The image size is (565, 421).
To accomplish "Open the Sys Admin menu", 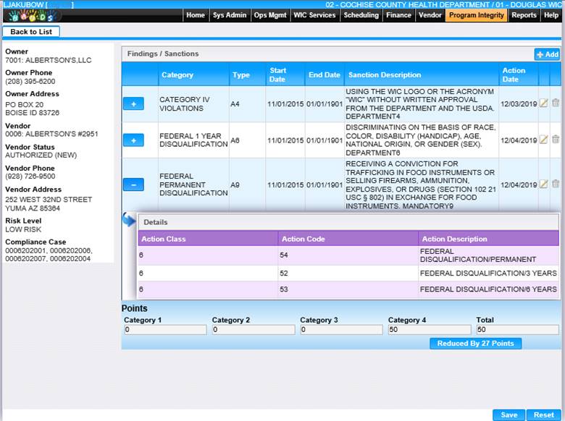I will coord(230,15).
